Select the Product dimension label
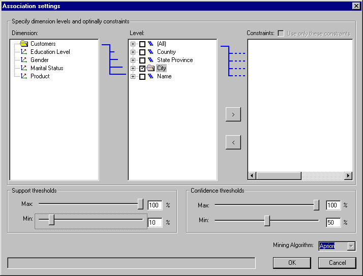Image resolution: width=363 pixels, height=276 pixels. coord(40,76)
